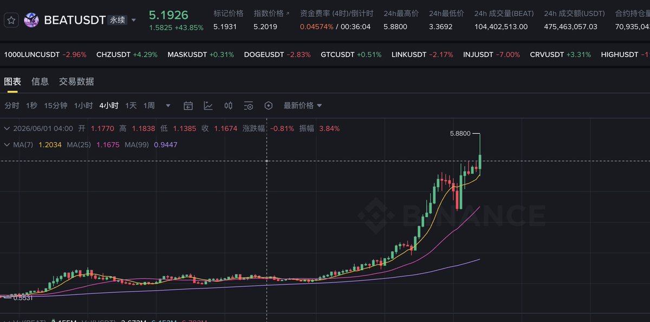Image resolution: width=650 pixels, height=322 pixels.
Task: Switch to the 图表 tab
Action: [x=12, y=82]
